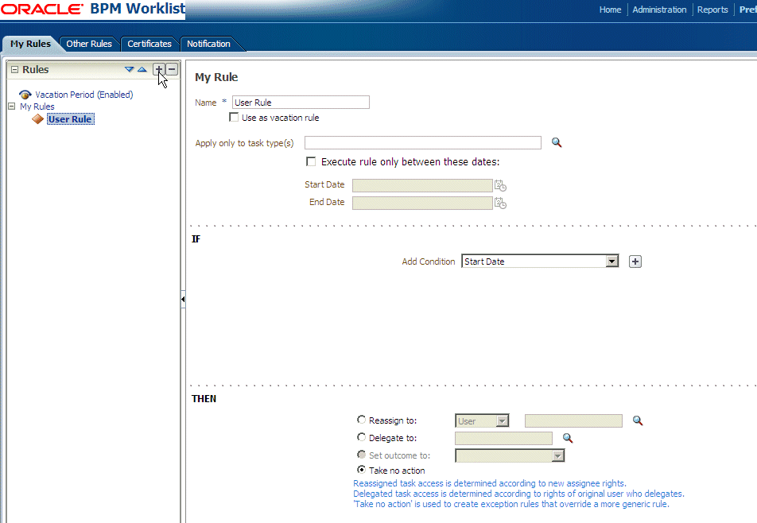Open the Notification tab

pos(208,44)
